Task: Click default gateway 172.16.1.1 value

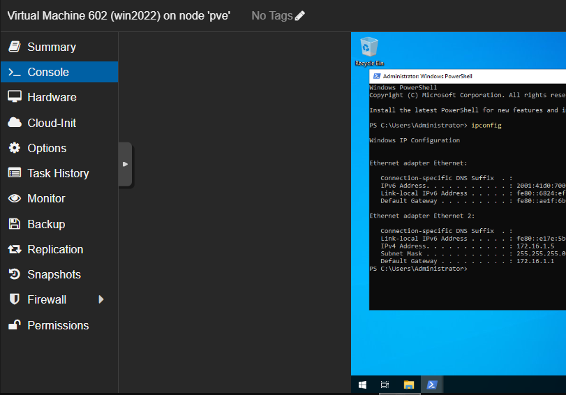Action: point(535,261)
